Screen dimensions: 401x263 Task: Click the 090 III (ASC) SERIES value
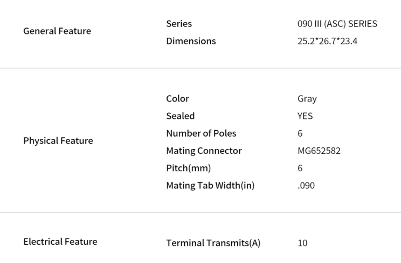[x=337, y=24]
